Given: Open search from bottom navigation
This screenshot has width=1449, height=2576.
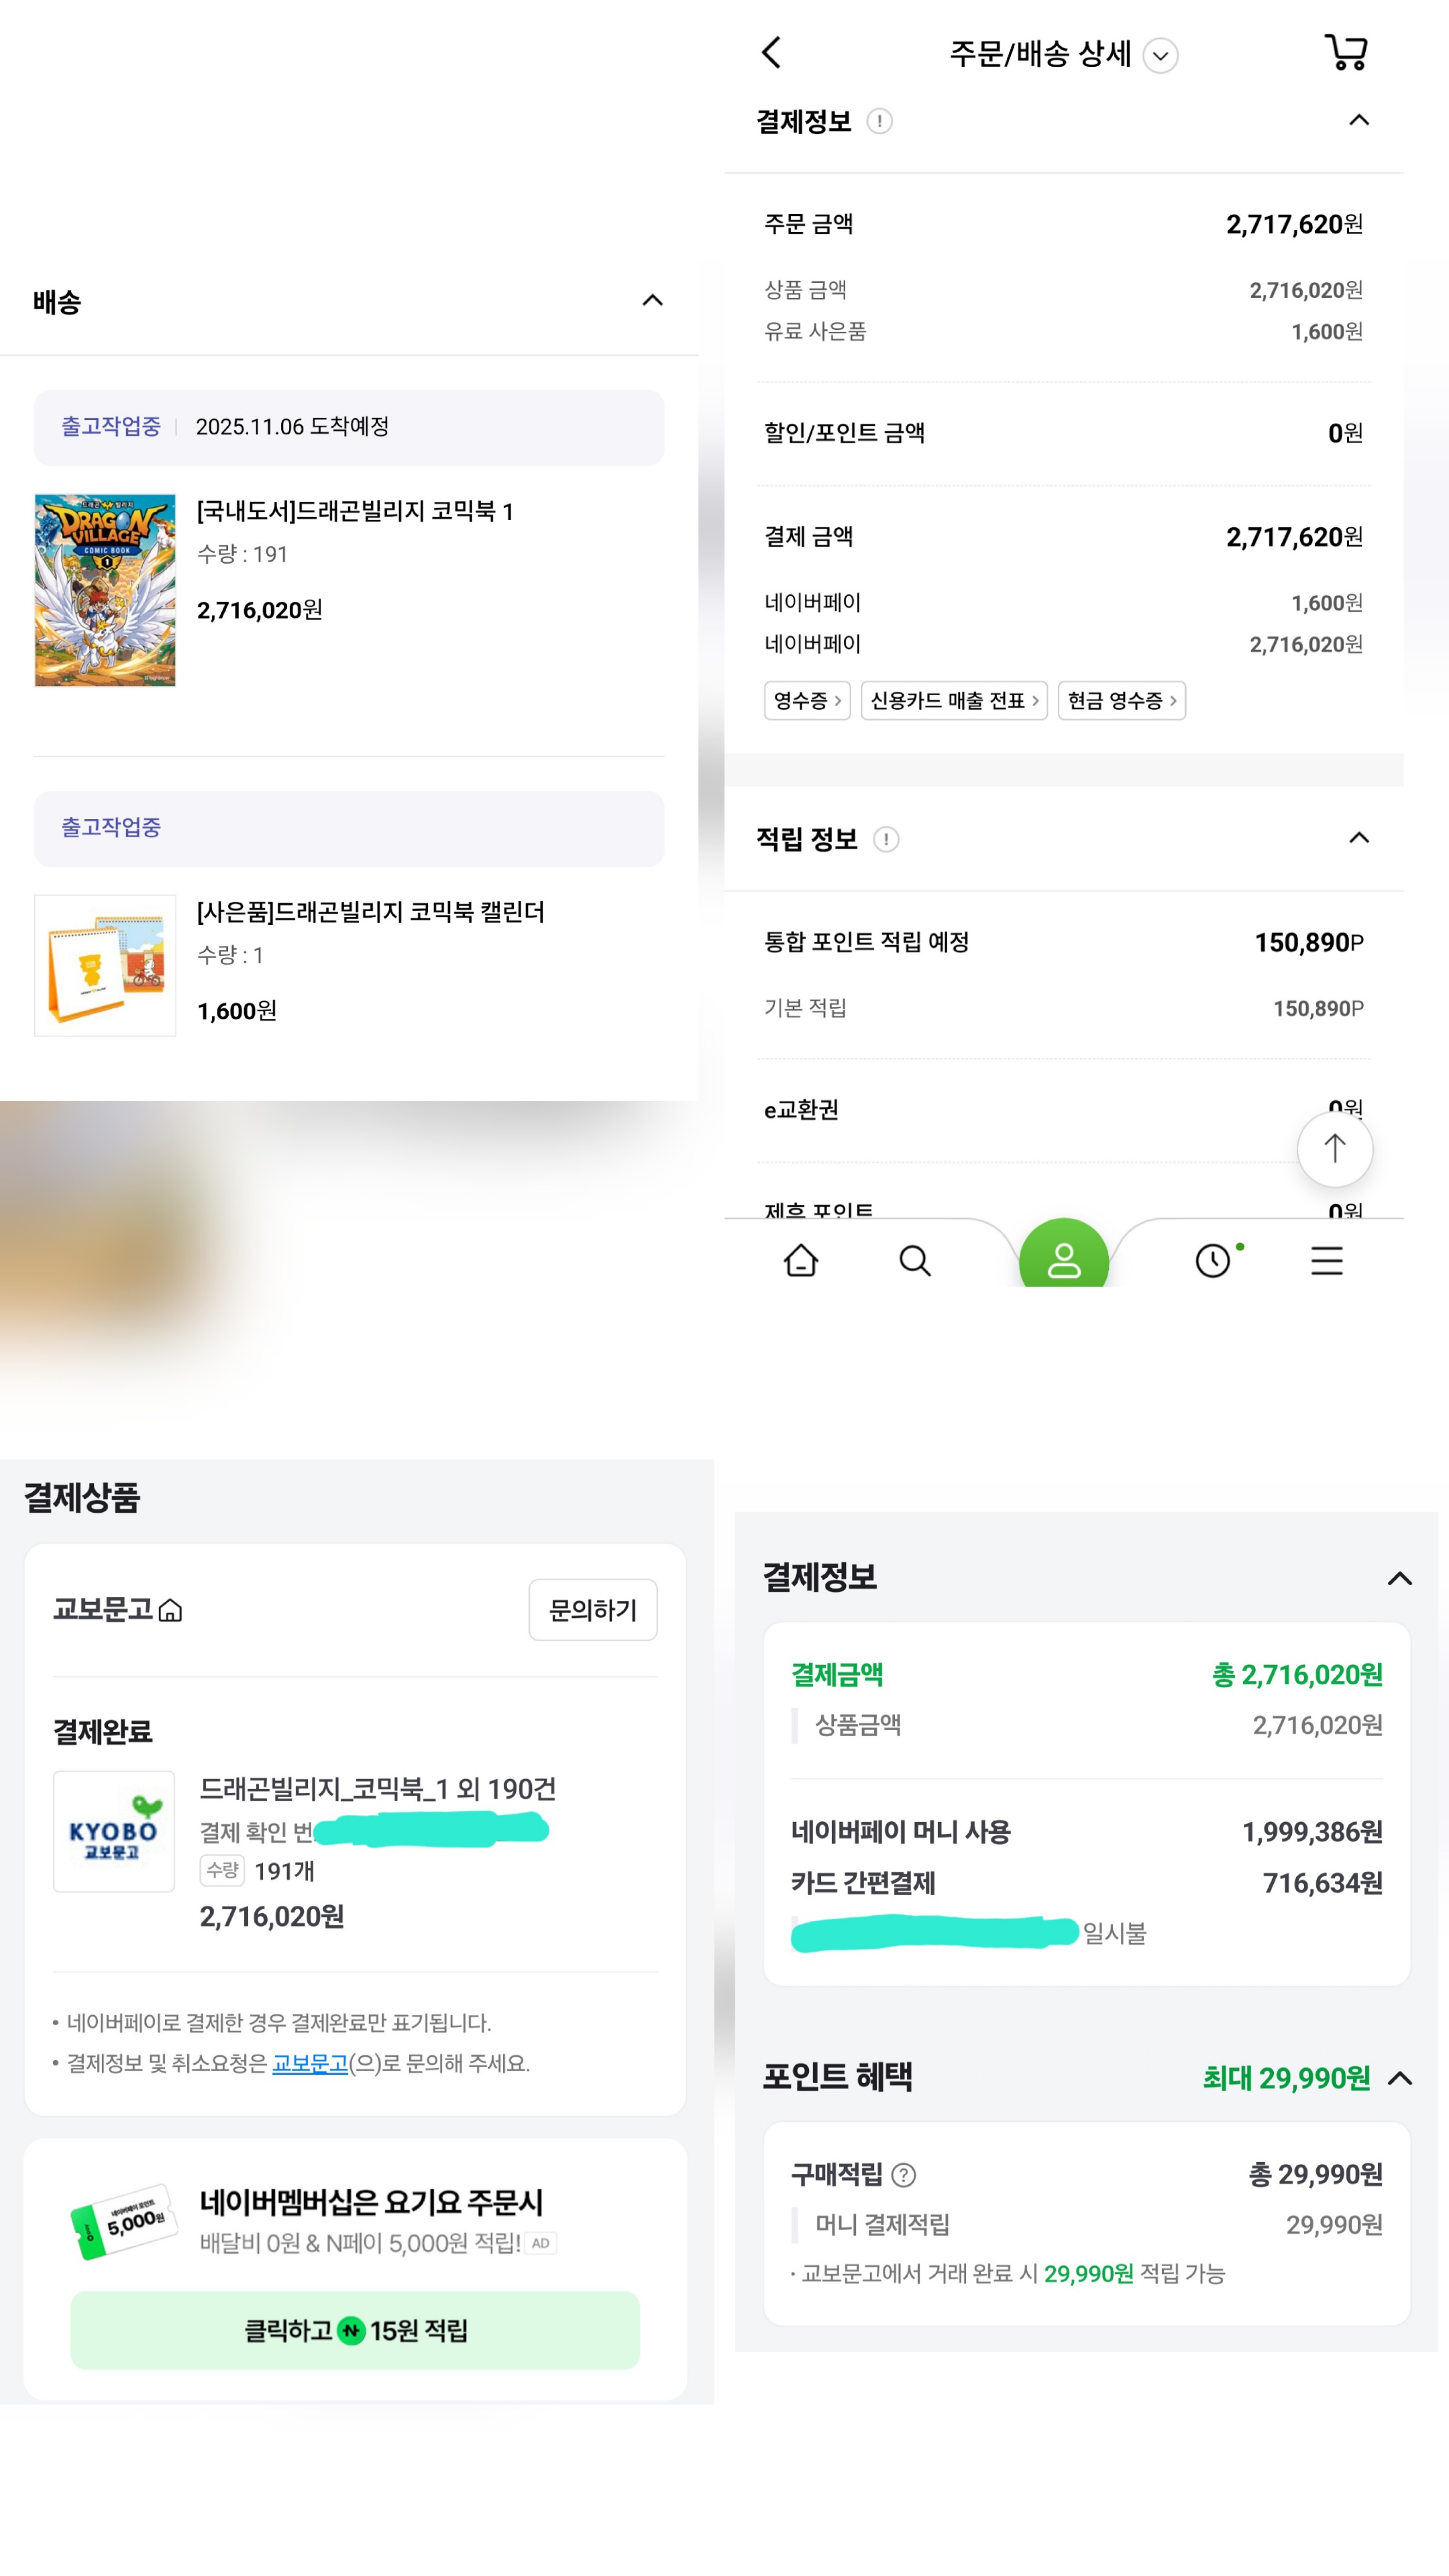Looking at the screenshot, I should [914, 1260].
